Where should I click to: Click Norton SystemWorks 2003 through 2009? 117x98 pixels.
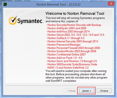[x=71, y=51]
